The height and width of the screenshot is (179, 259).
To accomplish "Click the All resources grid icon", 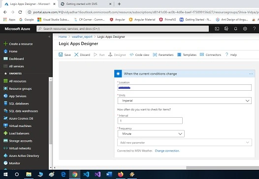I will (x=5, y=81).
